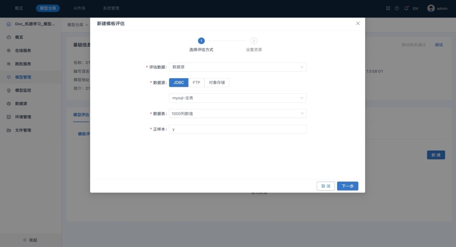The image size is (456, 247).
Task: Click the 在线服务 sidebar icon
Action: pyautogui.click(x=9, y=51)
